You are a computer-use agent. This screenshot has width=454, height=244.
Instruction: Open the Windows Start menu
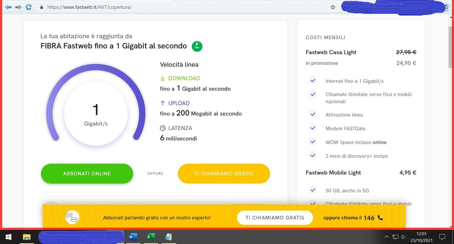click(x=8, y=237)
